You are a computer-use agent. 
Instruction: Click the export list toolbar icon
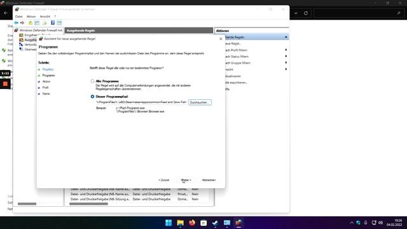click(45, 23)
